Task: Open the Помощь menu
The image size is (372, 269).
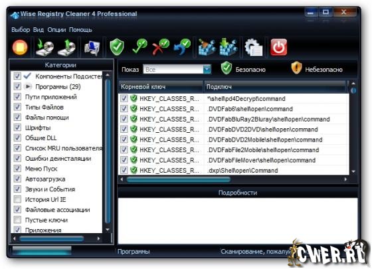Action: [80, 30]
